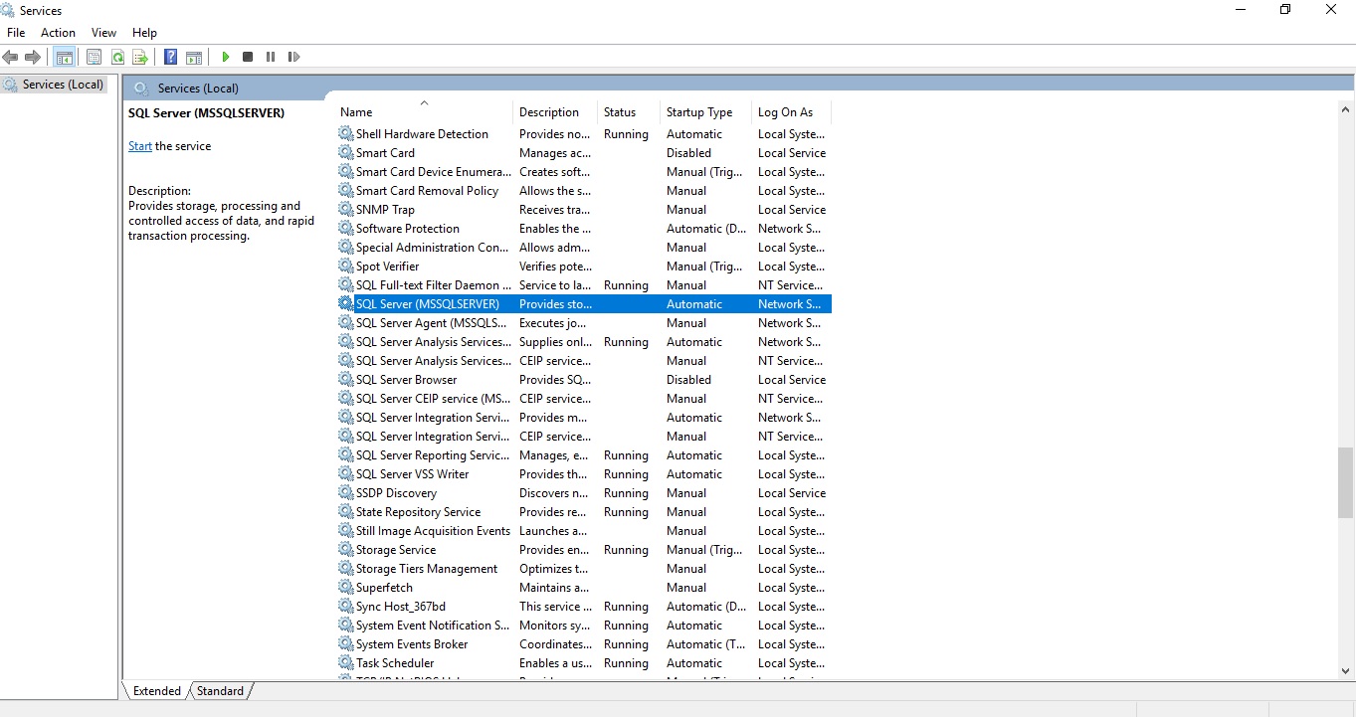1356x717 pixels.
Task: Select the Special Administration Console service
Action: pos(584,247)
